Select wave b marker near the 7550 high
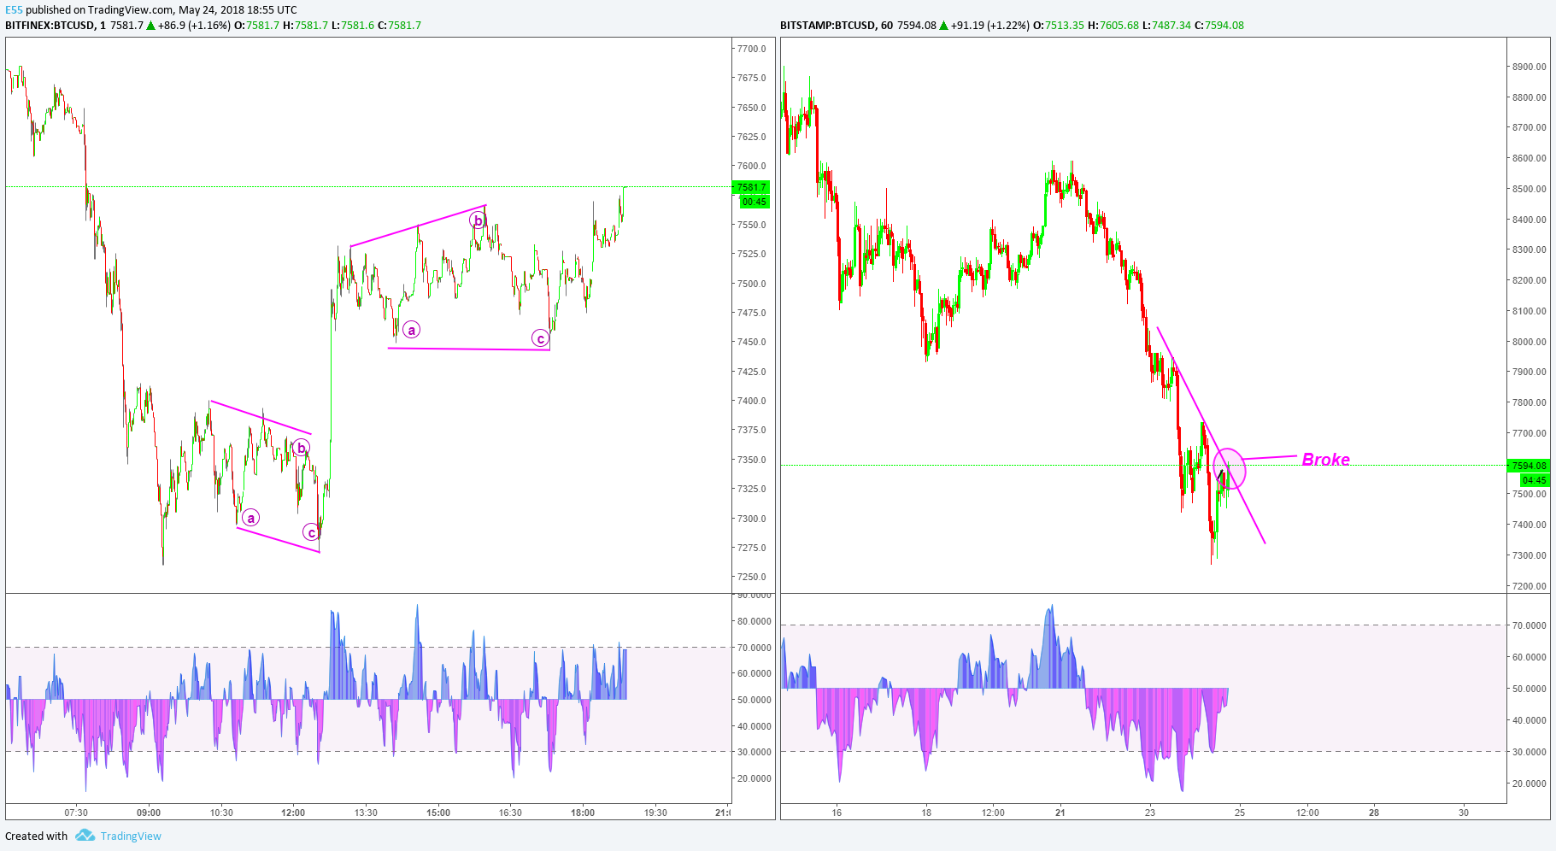Screen dimensions: 1556x851 point(478,221)
